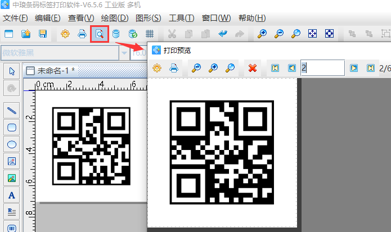
Task: Click the page number input field
Action: [322, 68]
